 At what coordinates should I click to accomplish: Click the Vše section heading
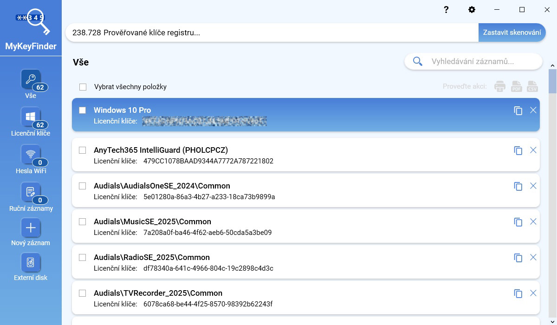tap(81, 62)
